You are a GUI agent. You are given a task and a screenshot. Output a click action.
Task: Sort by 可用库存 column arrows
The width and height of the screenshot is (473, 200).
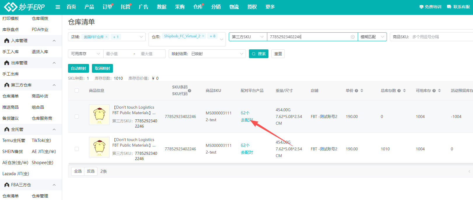[439, 91]
